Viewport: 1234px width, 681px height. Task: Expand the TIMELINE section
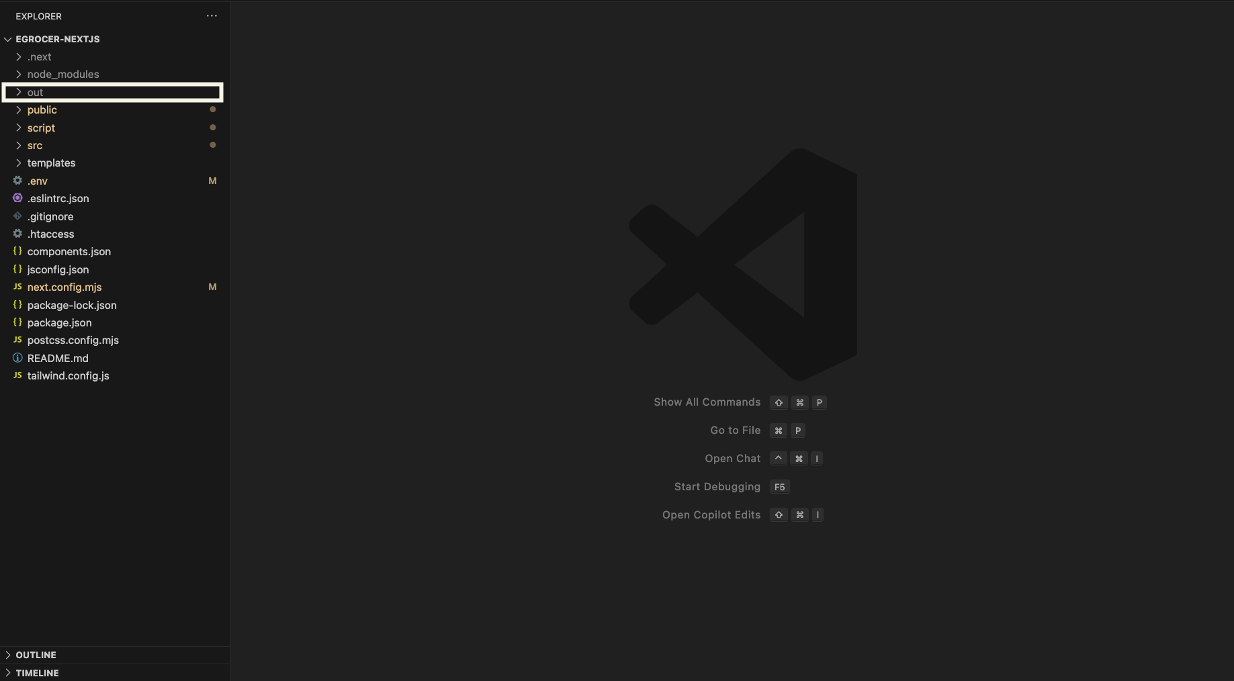tap(8, 673)
